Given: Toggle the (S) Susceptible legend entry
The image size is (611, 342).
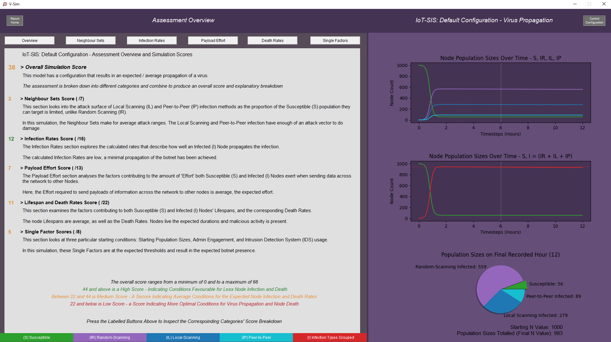Looking at the screenshot, I should [36, 337].
